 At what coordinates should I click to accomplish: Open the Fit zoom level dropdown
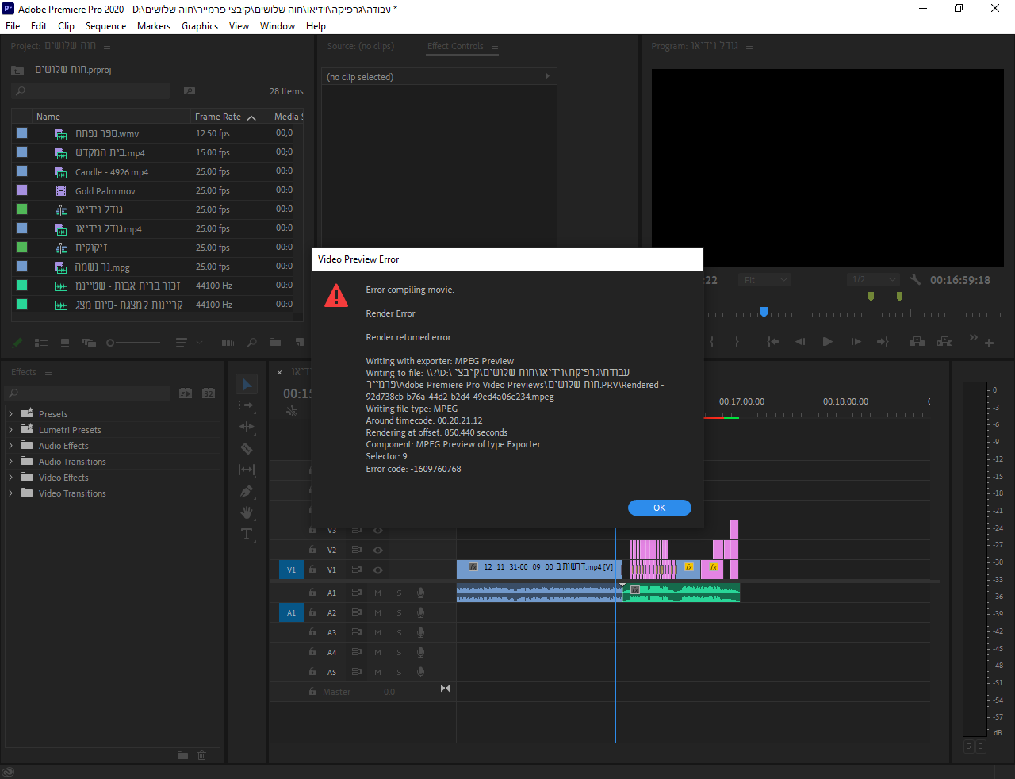click(765, 280)
